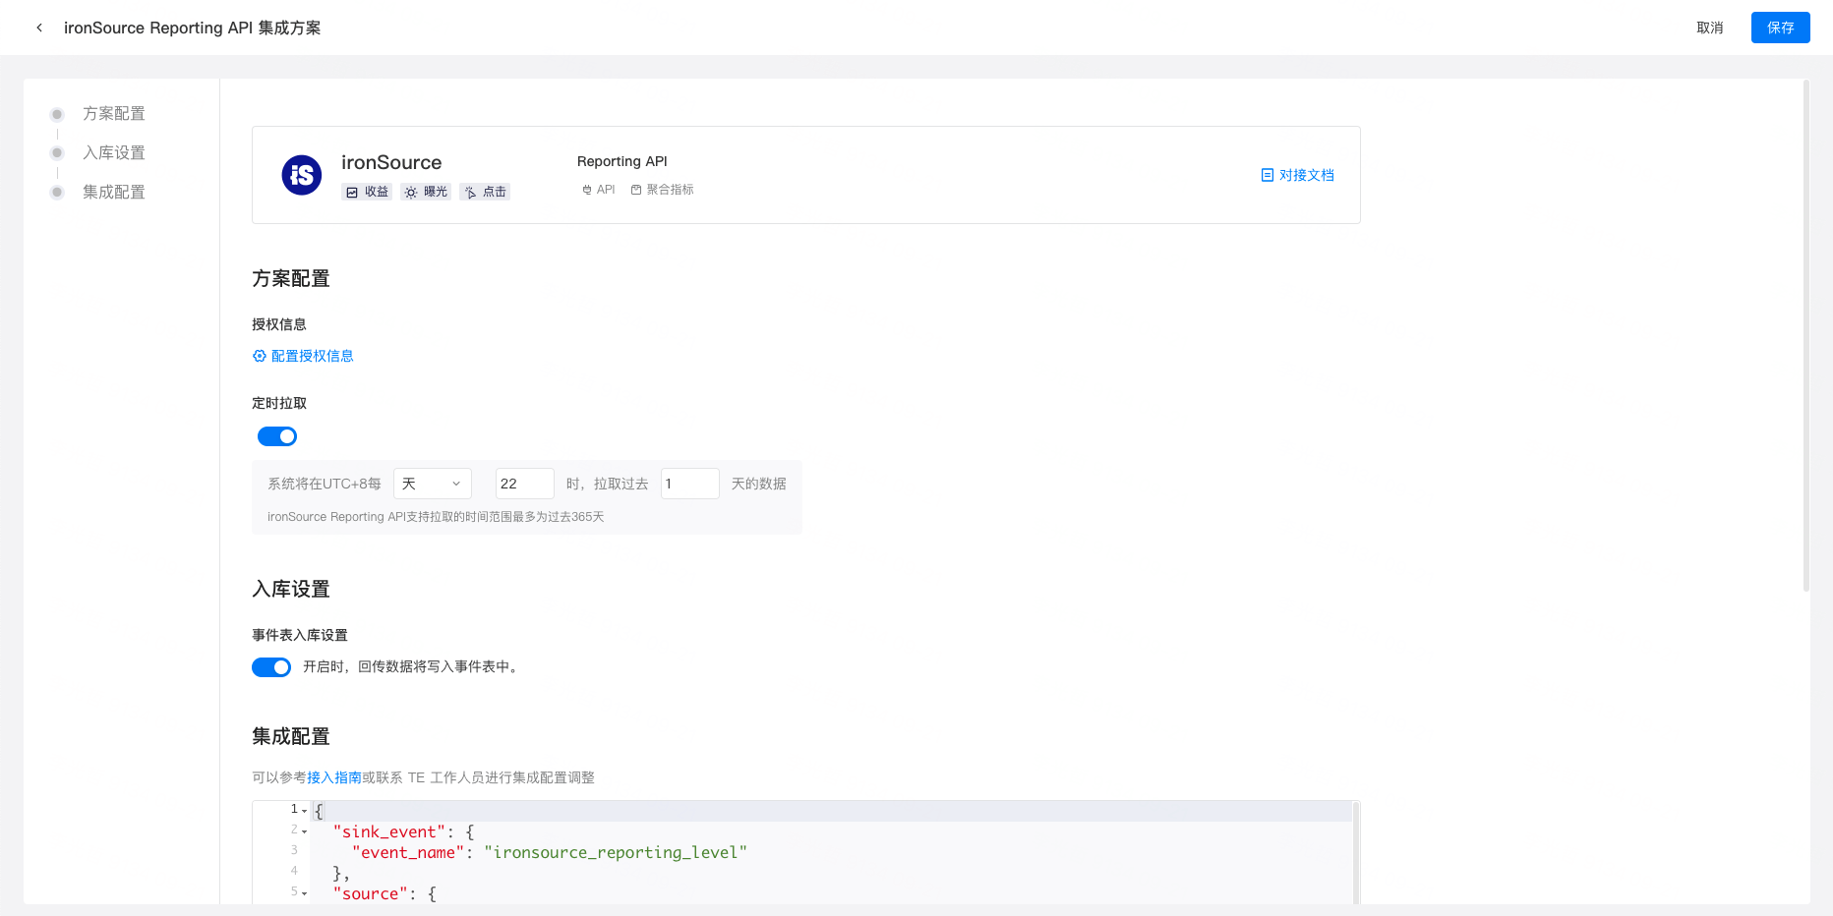Viewport: 1833px width, 916px height.
Task: Open the 接入指南 integration guide link
Action: (333, 776)
